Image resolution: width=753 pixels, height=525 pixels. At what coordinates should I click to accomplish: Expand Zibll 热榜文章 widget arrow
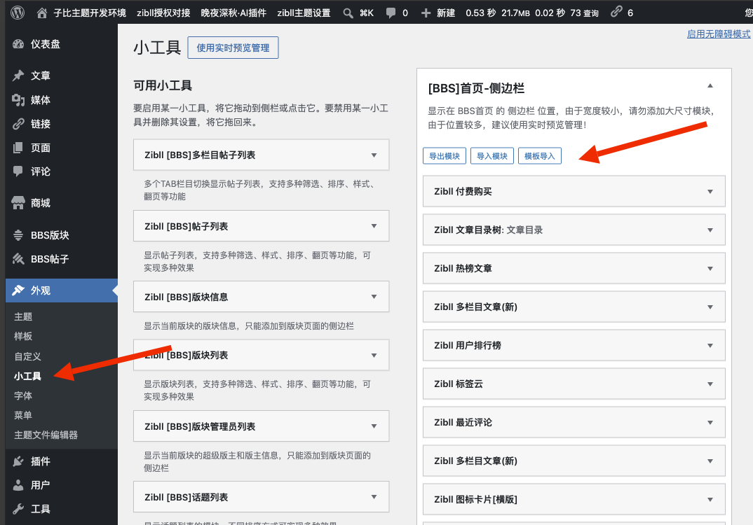click(710, 269)
